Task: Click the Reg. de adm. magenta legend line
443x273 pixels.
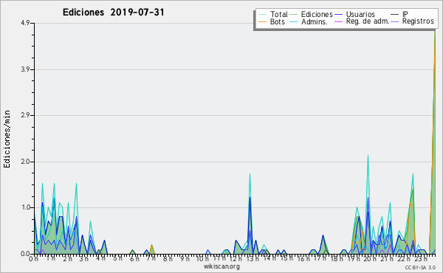Action: [x=338, y=21]
